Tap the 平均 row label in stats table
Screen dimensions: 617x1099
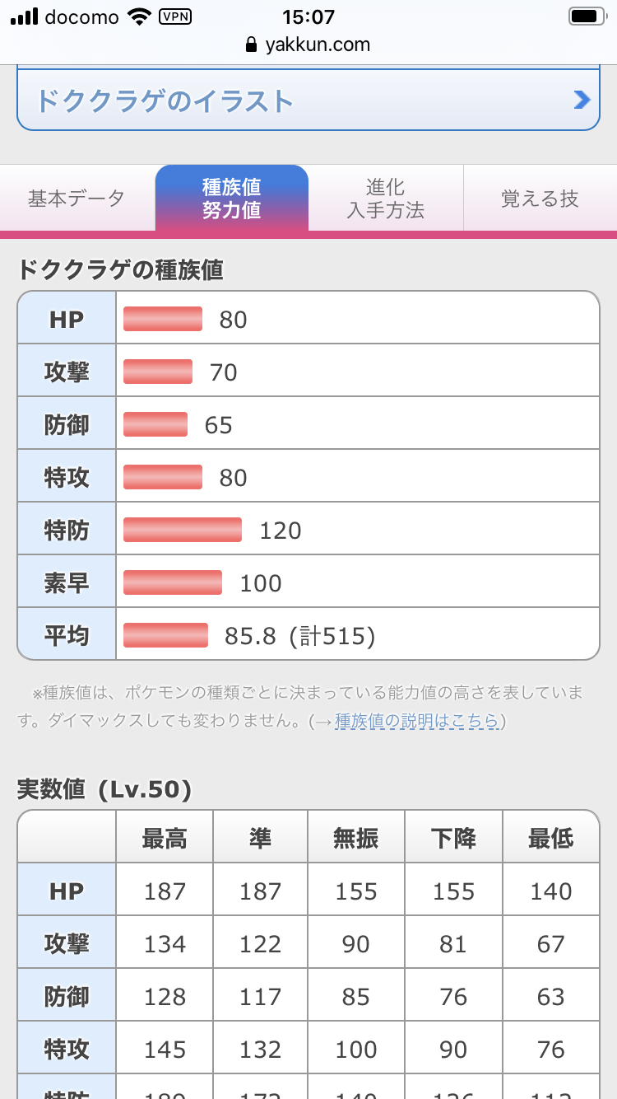coord(67,635)
